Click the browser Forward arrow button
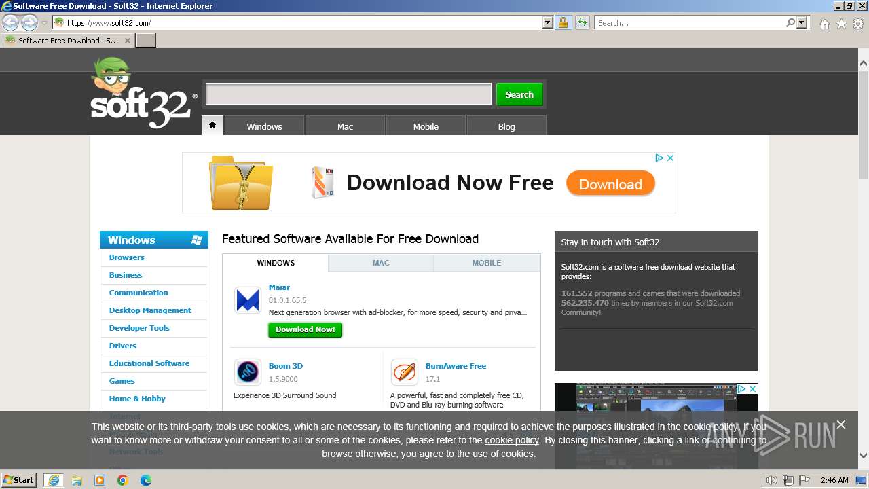This screenshot has width=869, height=489. [x=29, y=22]
